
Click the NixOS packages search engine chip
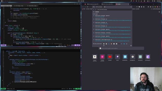pyautogui.click(x=99, y=7)
